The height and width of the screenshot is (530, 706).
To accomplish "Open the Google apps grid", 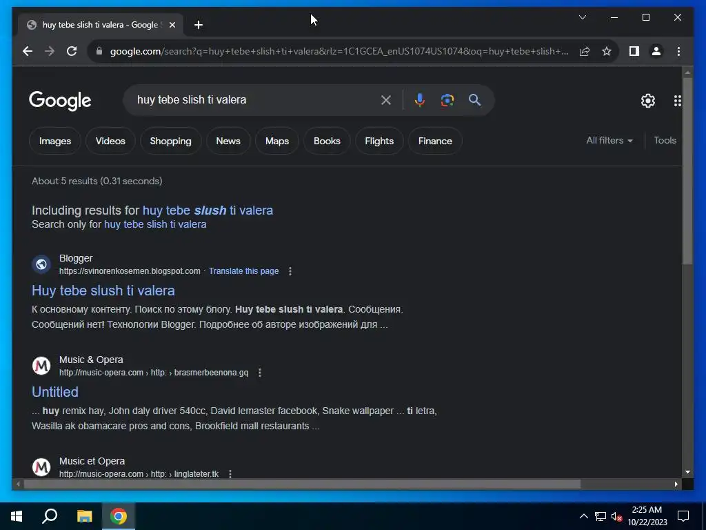I will coord(677,101).
